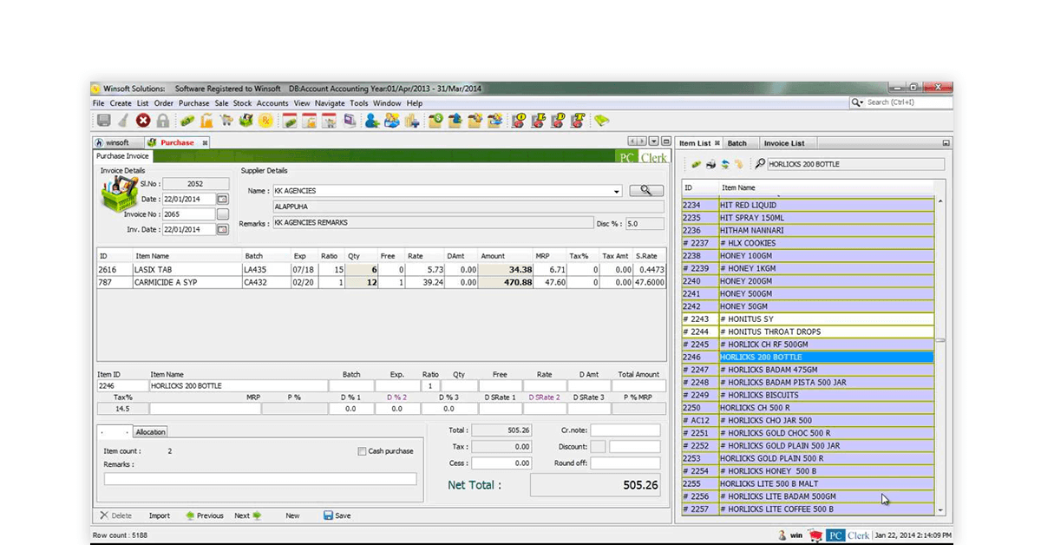Click the Delete button
1041x545 pixels.
point(116,515)
